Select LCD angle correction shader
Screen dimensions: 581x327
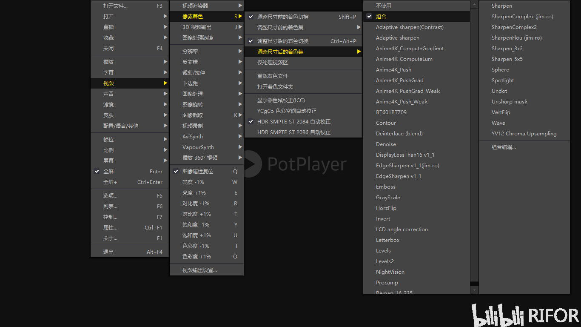[417, 229]
